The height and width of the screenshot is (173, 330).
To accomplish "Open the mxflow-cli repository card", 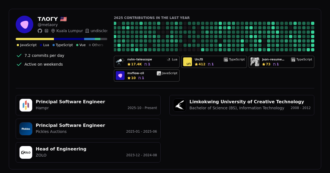I will (x=147, y=76).
